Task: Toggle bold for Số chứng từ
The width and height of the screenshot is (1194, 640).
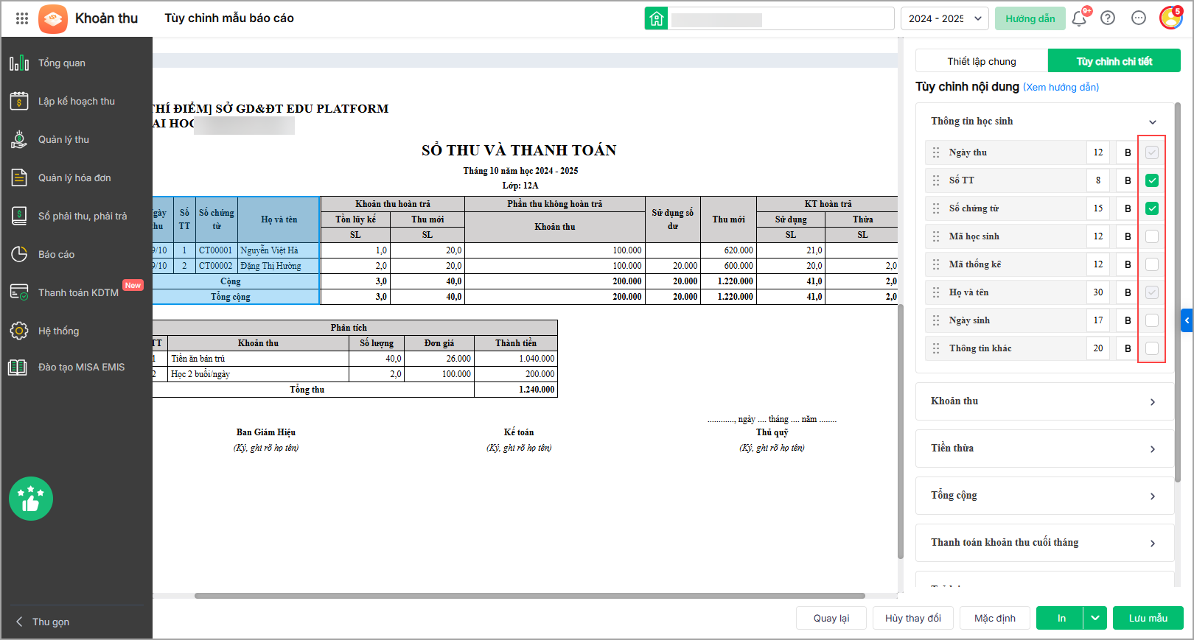Action: pos(1128,208)
